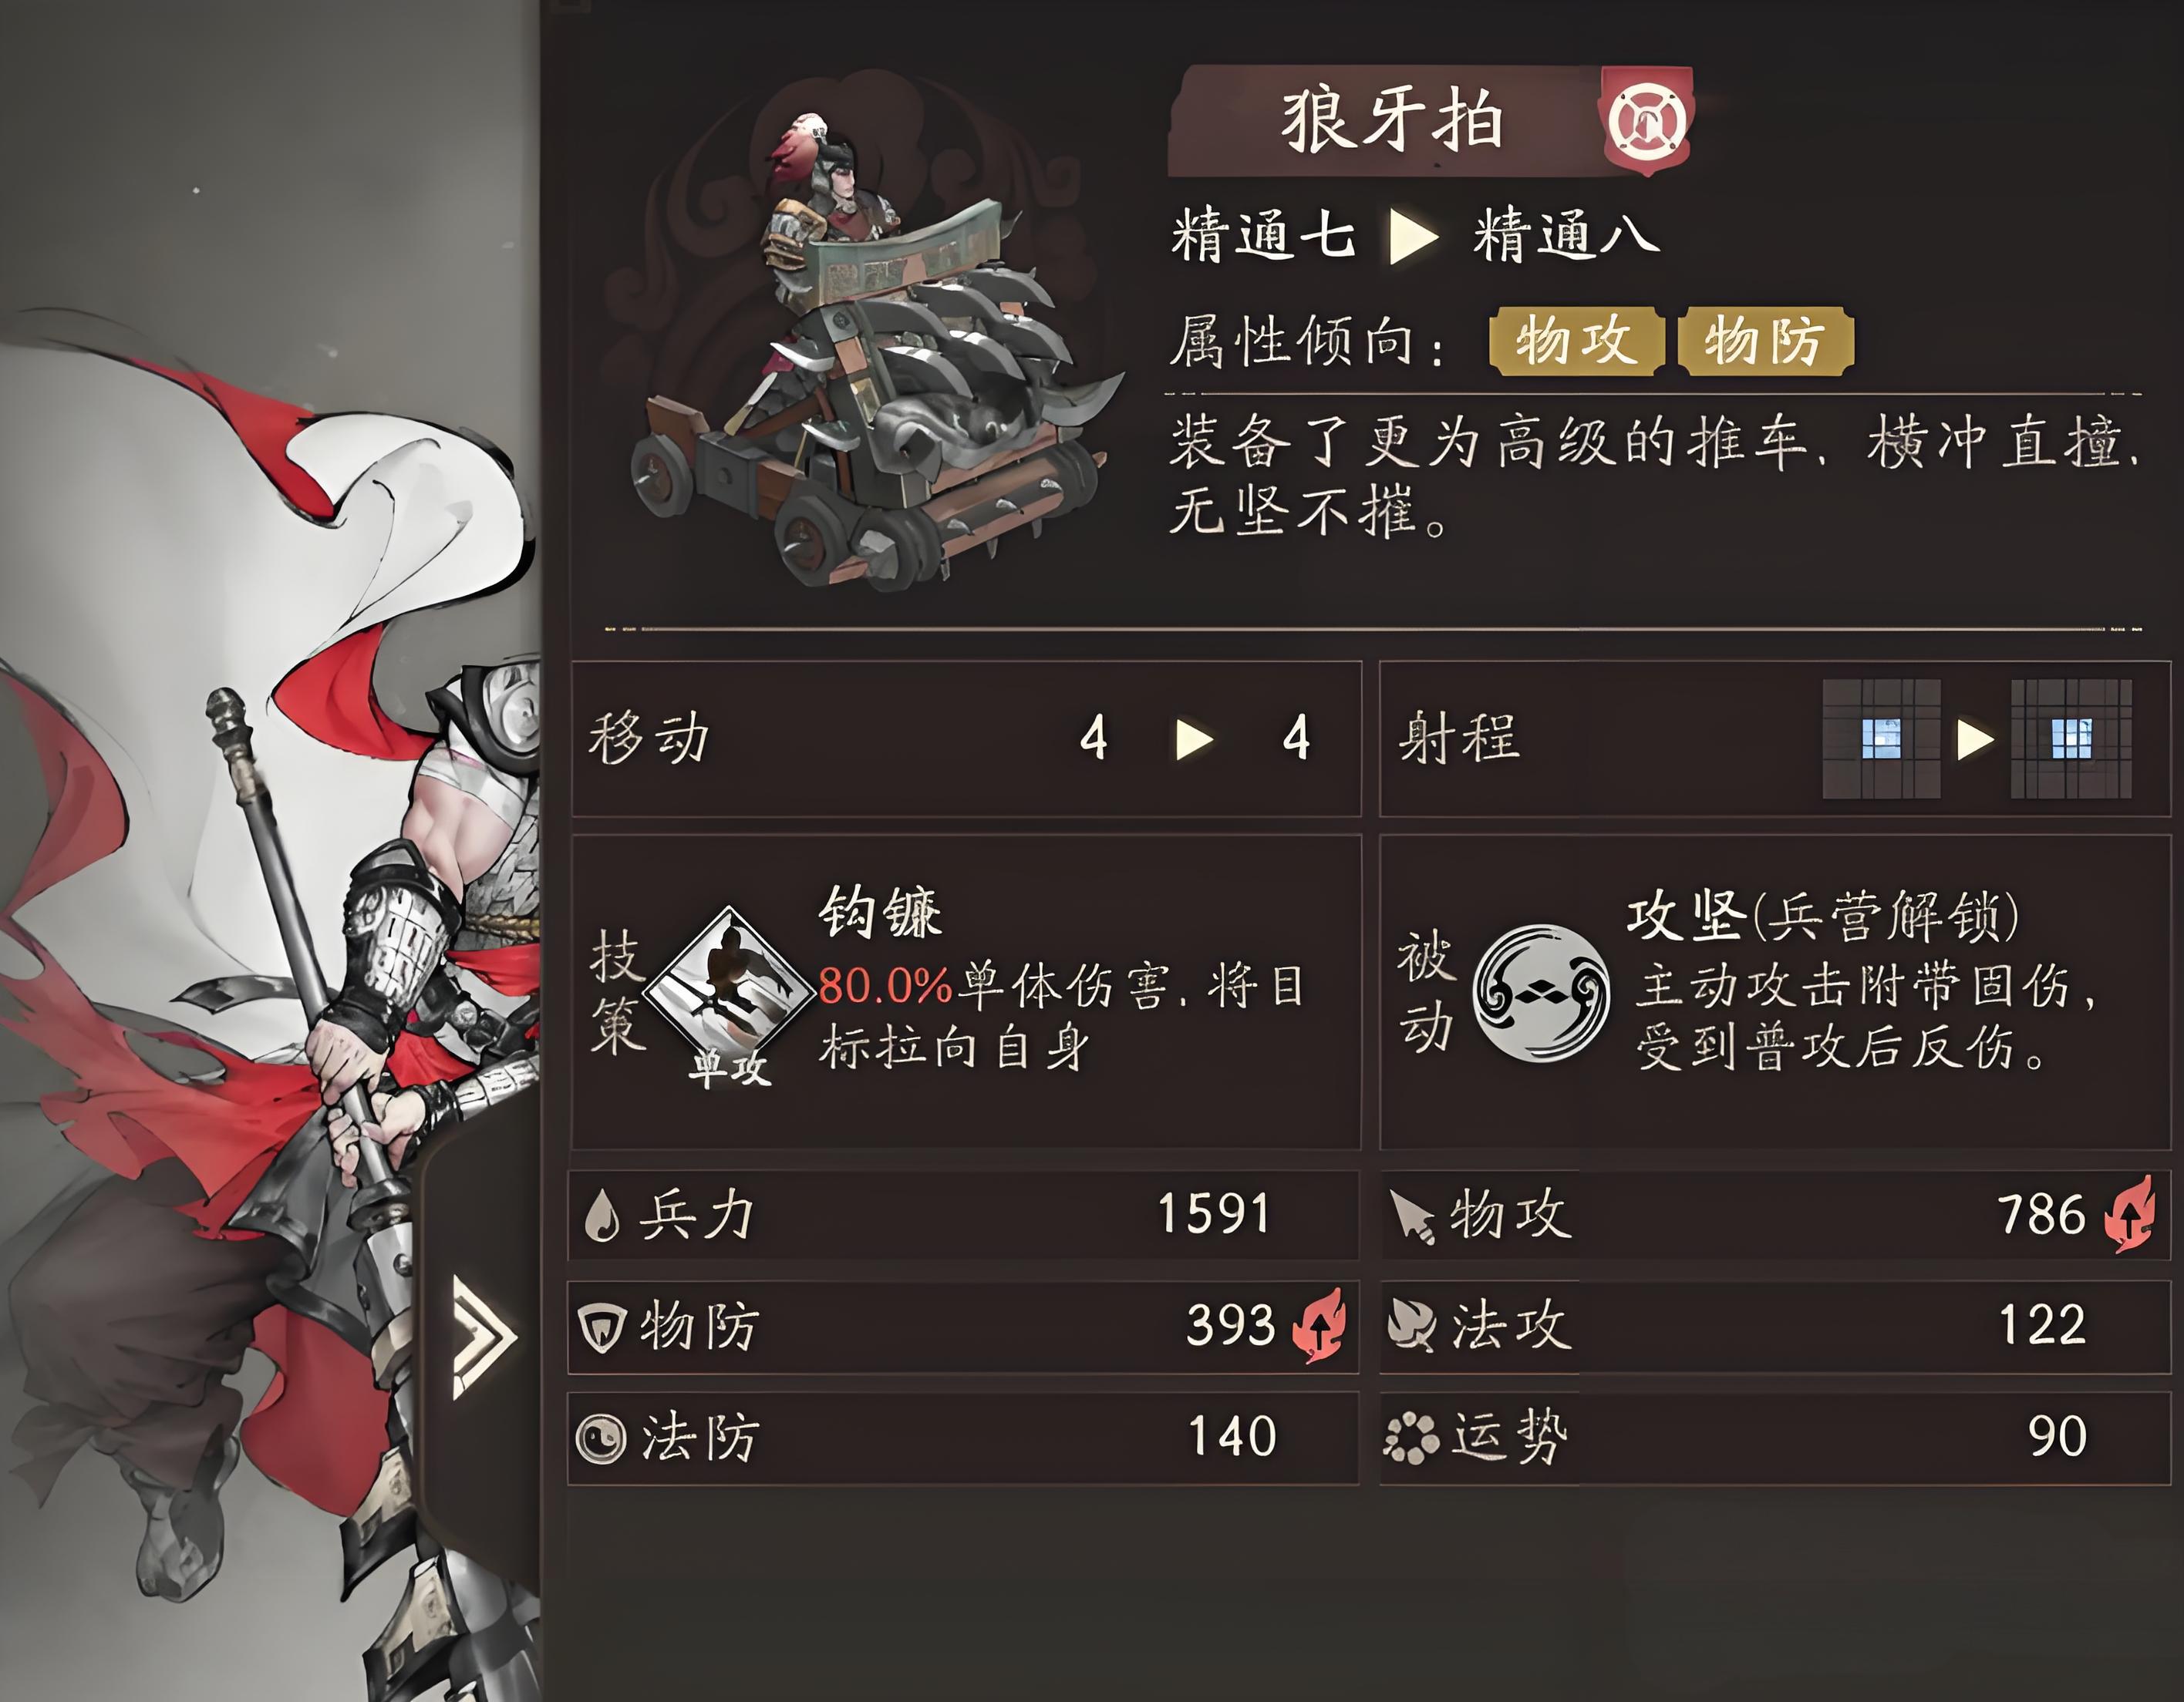Click the arrow between the range grids
The width and height of the screenshot is (2184, 1702).
point(1975,739)
